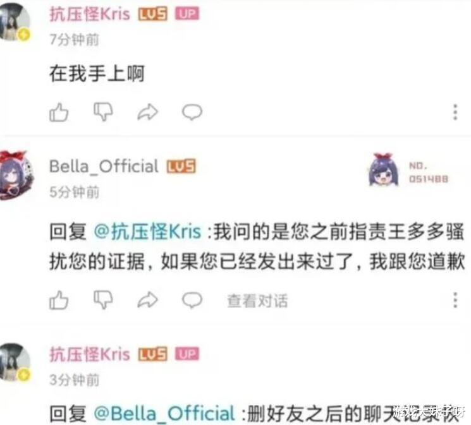Open more options for Kris's first comment
Screen dimensions: 471x425
(x=455, y=112)
